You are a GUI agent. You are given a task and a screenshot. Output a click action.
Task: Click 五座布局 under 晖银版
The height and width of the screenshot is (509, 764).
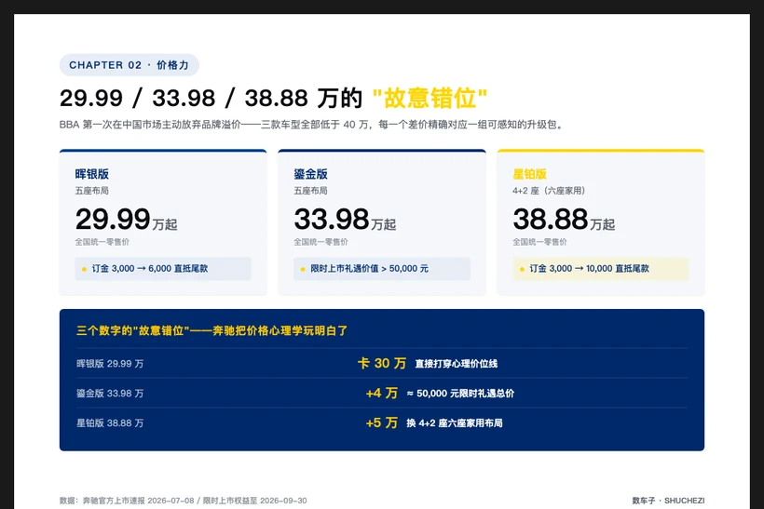coord(91,190)
